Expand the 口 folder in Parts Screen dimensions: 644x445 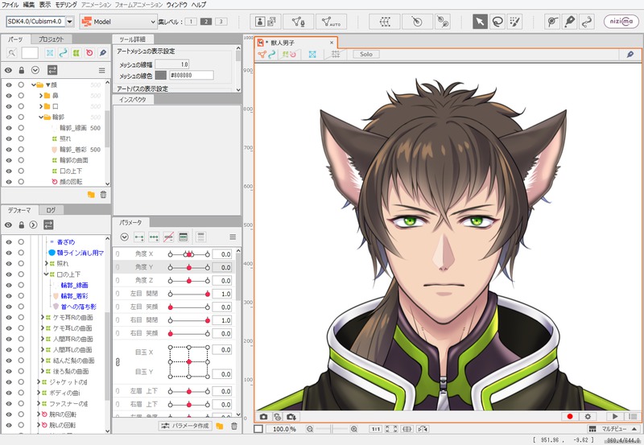41,106
